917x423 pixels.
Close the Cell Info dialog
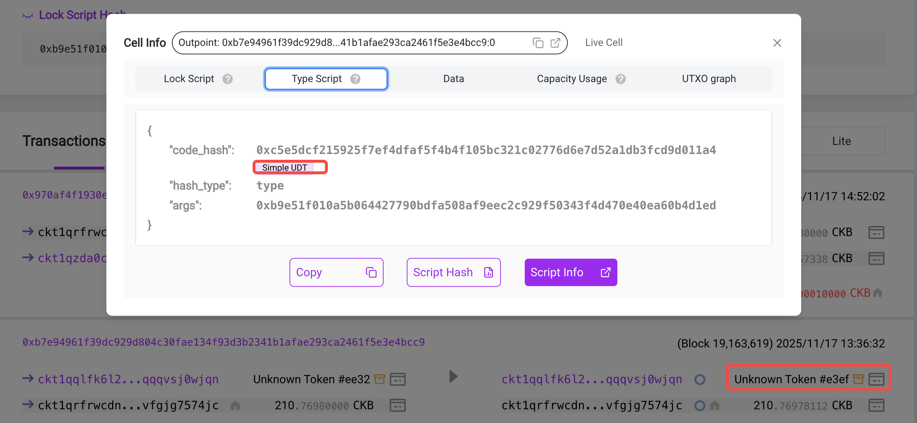tap(777, 43)
